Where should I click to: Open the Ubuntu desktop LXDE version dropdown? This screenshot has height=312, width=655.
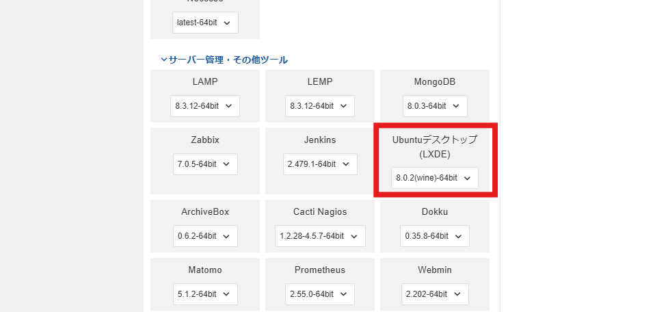434,178
